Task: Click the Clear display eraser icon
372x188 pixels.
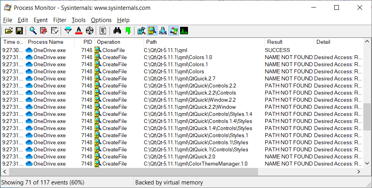Action: click(x=54, y=31)
